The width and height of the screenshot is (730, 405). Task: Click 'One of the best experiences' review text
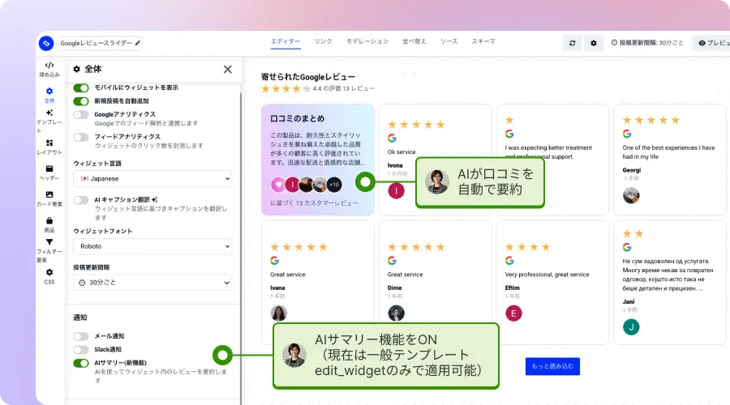coord(668,152)
